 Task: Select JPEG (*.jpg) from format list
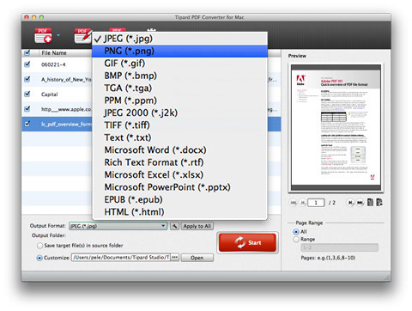click(179, 39)
